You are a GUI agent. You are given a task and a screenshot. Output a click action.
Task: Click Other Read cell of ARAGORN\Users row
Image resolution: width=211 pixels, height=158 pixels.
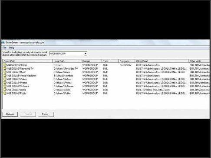click(148, 65)
